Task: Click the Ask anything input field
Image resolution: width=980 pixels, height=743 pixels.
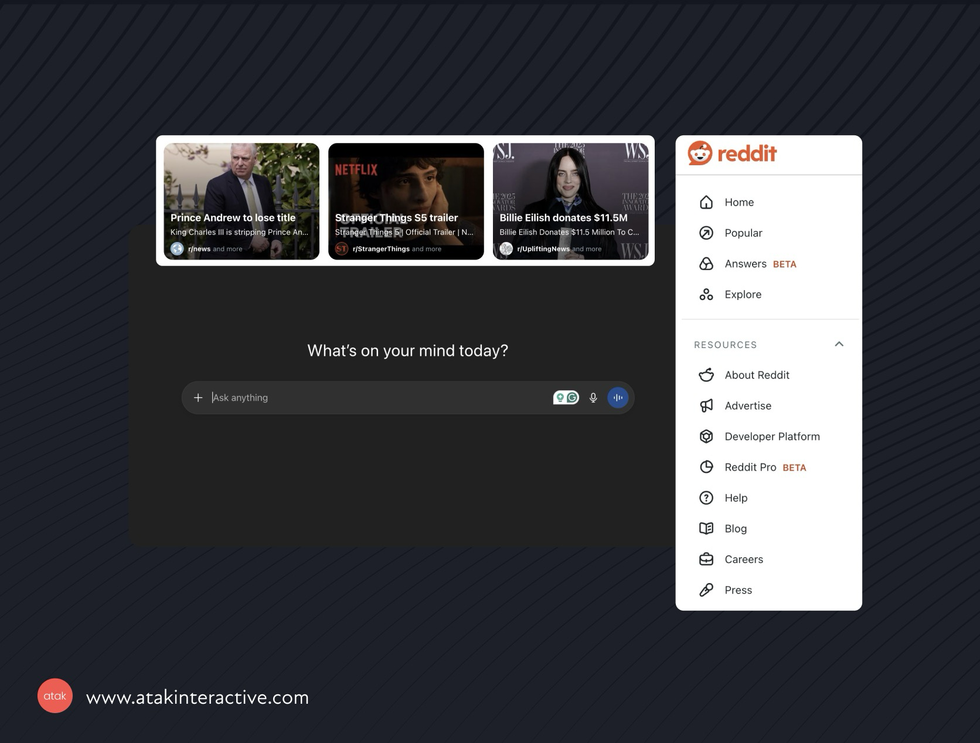Action: 375,398
